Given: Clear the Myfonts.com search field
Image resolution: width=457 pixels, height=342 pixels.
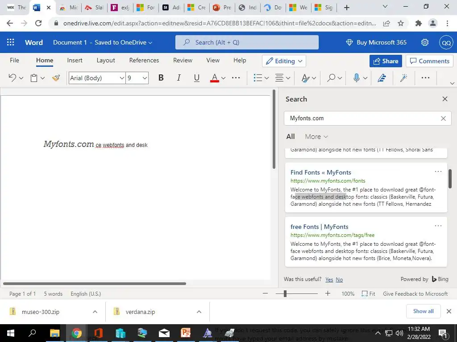Looking at the screenshot, I should coord(443,118).
